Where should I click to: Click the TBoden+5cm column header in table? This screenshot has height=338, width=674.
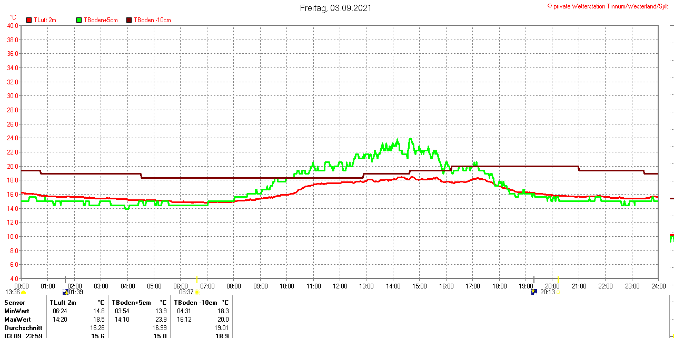[x=131, y=302]
